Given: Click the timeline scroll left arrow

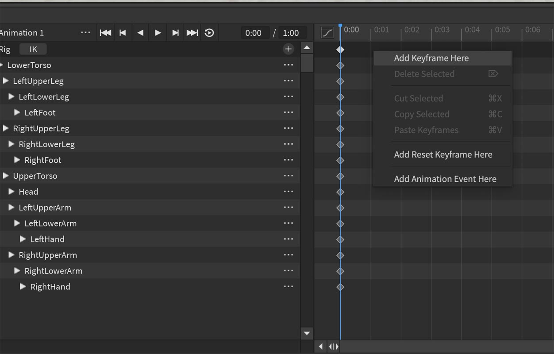Looking at the screenshot, I should [x=320, y=347].
